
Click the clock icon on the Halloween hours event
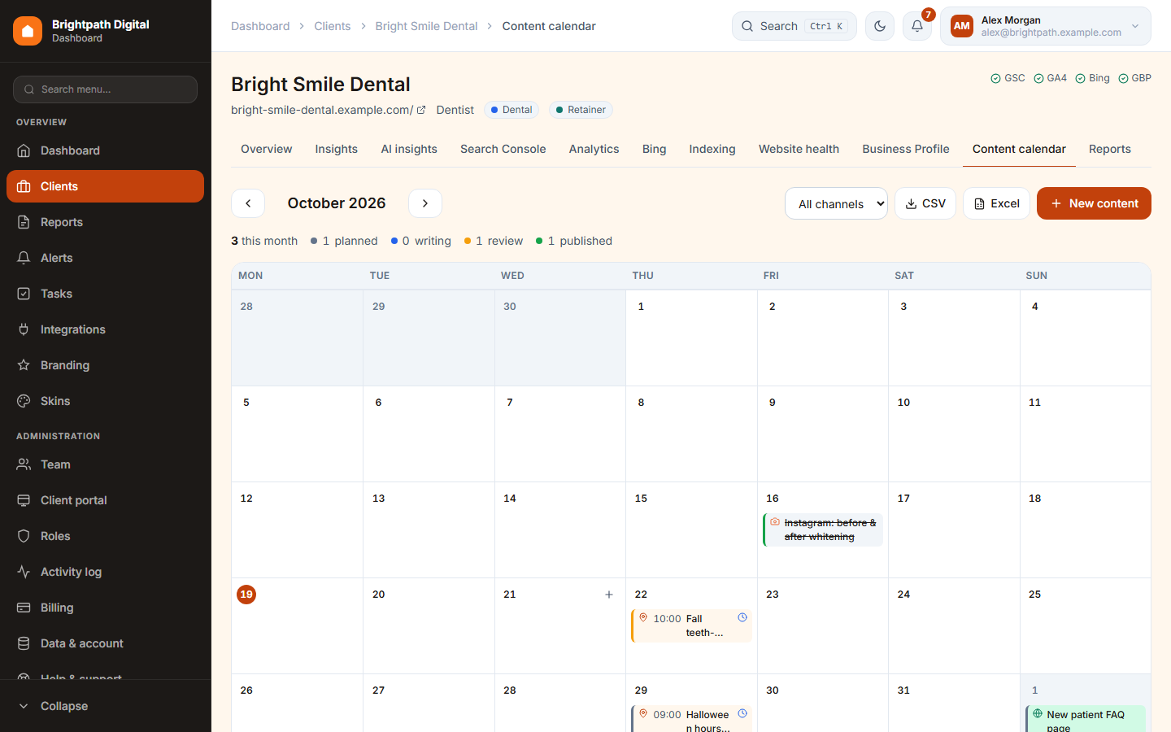pyautogui.click(x=742, y=714)
